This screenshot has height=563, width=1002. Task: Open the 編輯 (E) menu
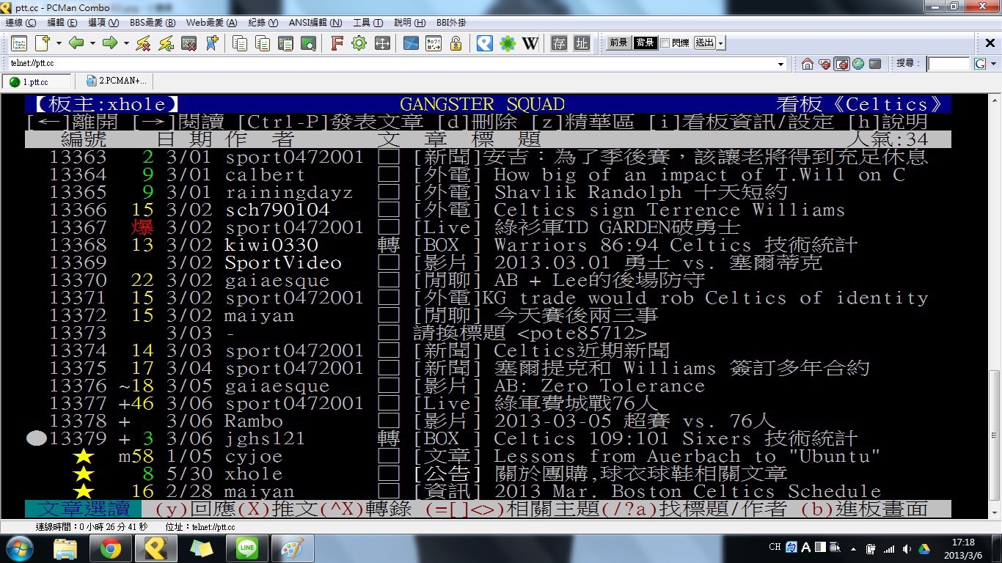click(62, 23)
